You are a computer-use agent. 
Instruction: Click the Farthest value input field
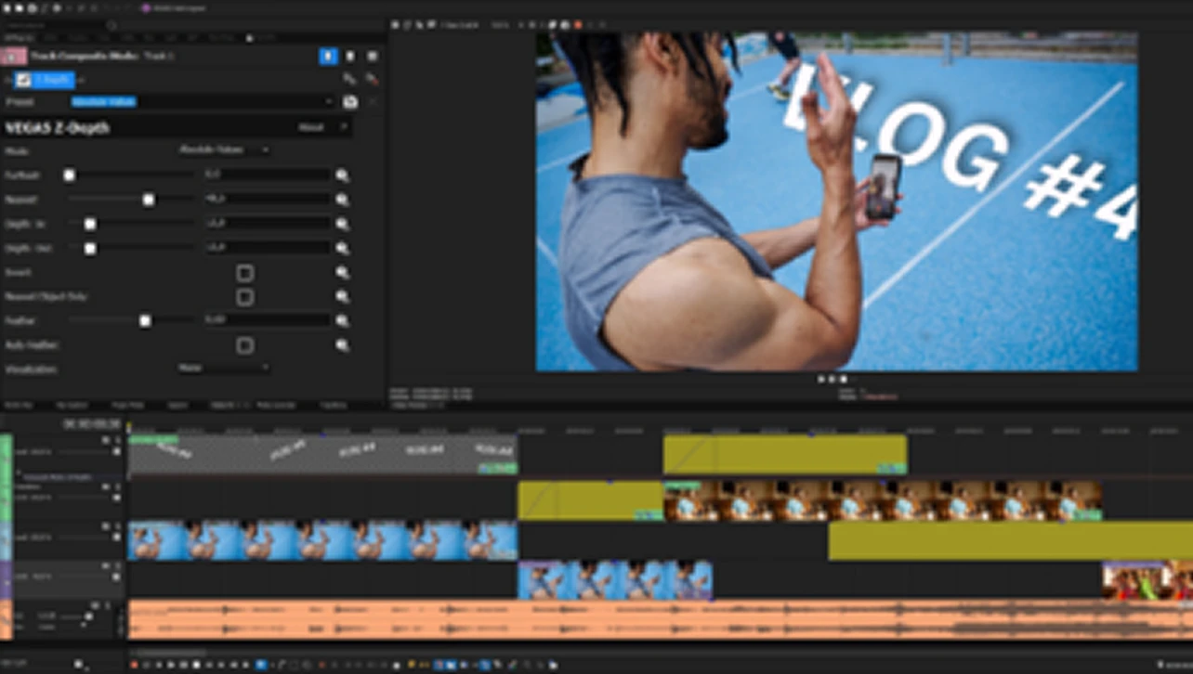[x=266, y=175]
